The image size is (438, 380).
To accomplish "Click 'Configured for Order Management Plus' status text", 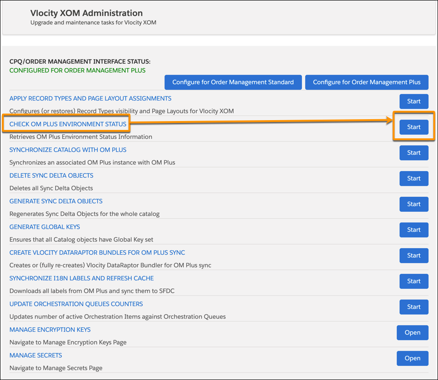I will 78,71.
